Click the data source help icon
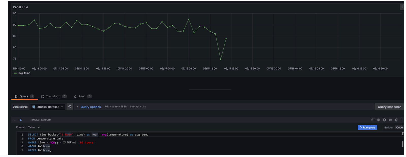This screenshot has width=406, height=157. click(70, 107)
